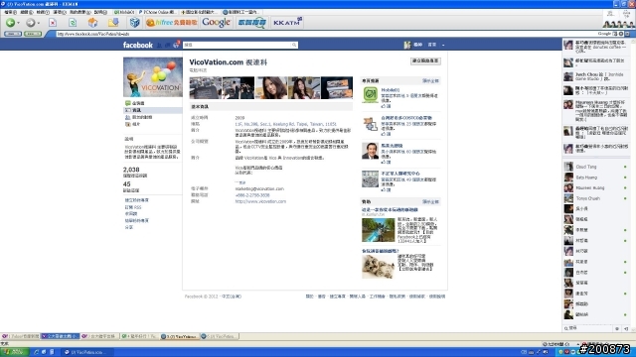Stop page loading with red X icon
Screen dimensions: 636x357
pos(53,23)
